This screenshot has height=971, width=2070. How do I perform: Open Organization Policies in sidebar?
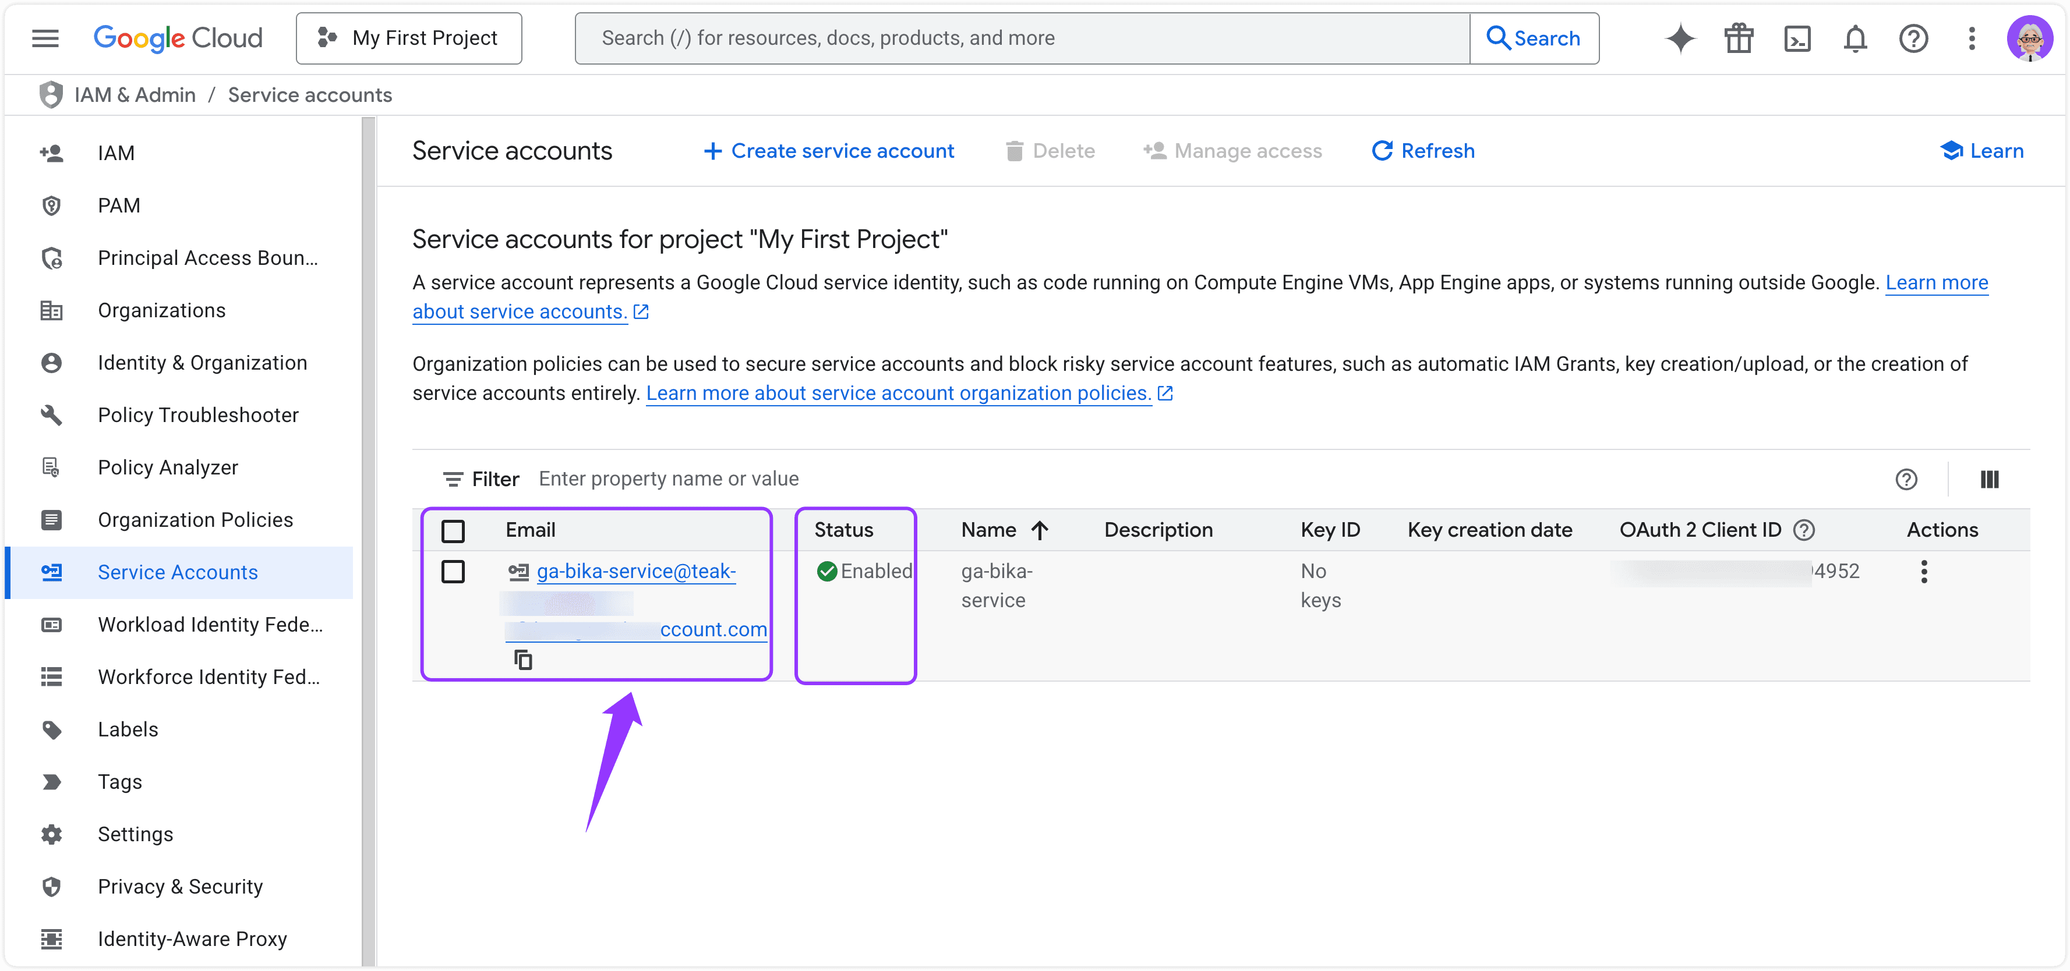tap(195, 520)
